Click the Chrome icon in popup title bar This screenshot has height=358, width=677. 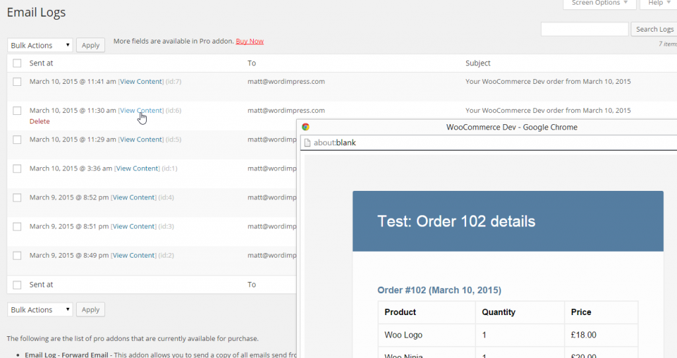click(x=305, y=127)
